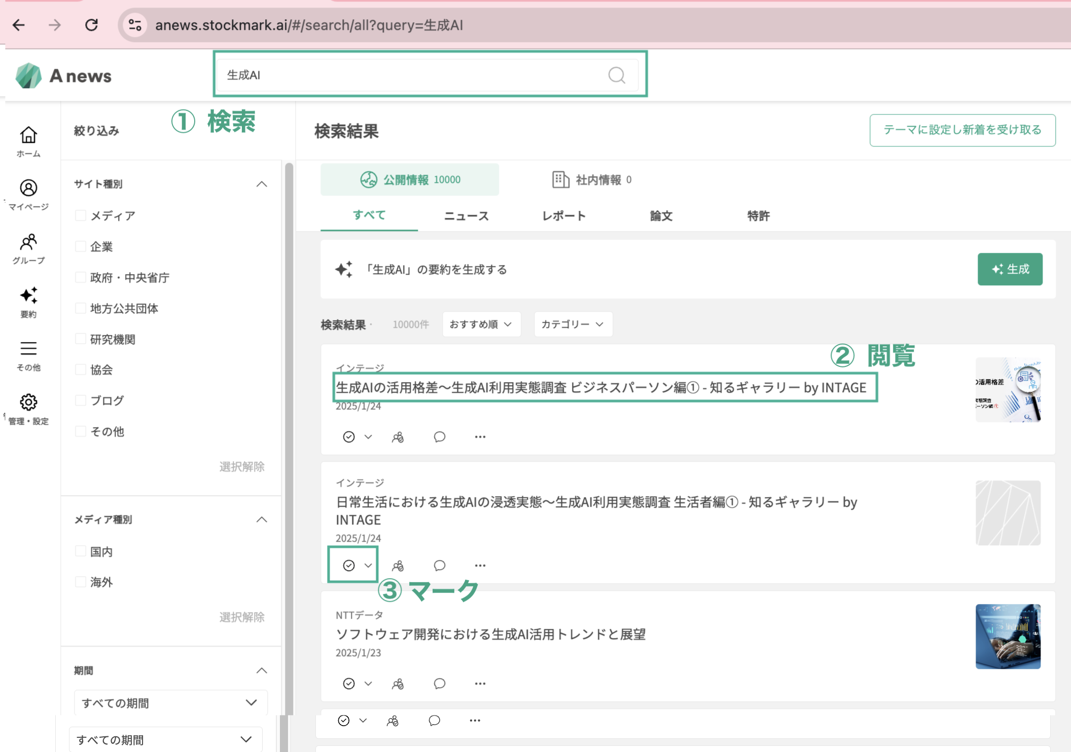The width and height of the screenshot is (1071, 752).
Task: Open the おすすめ順 sort dropdown
Action: point(481,324)
